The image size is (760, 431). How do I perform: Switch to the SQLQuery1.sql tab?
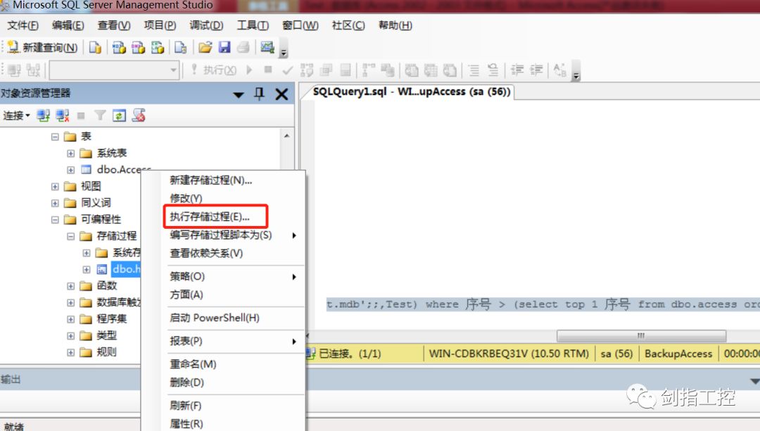(412, 92)
